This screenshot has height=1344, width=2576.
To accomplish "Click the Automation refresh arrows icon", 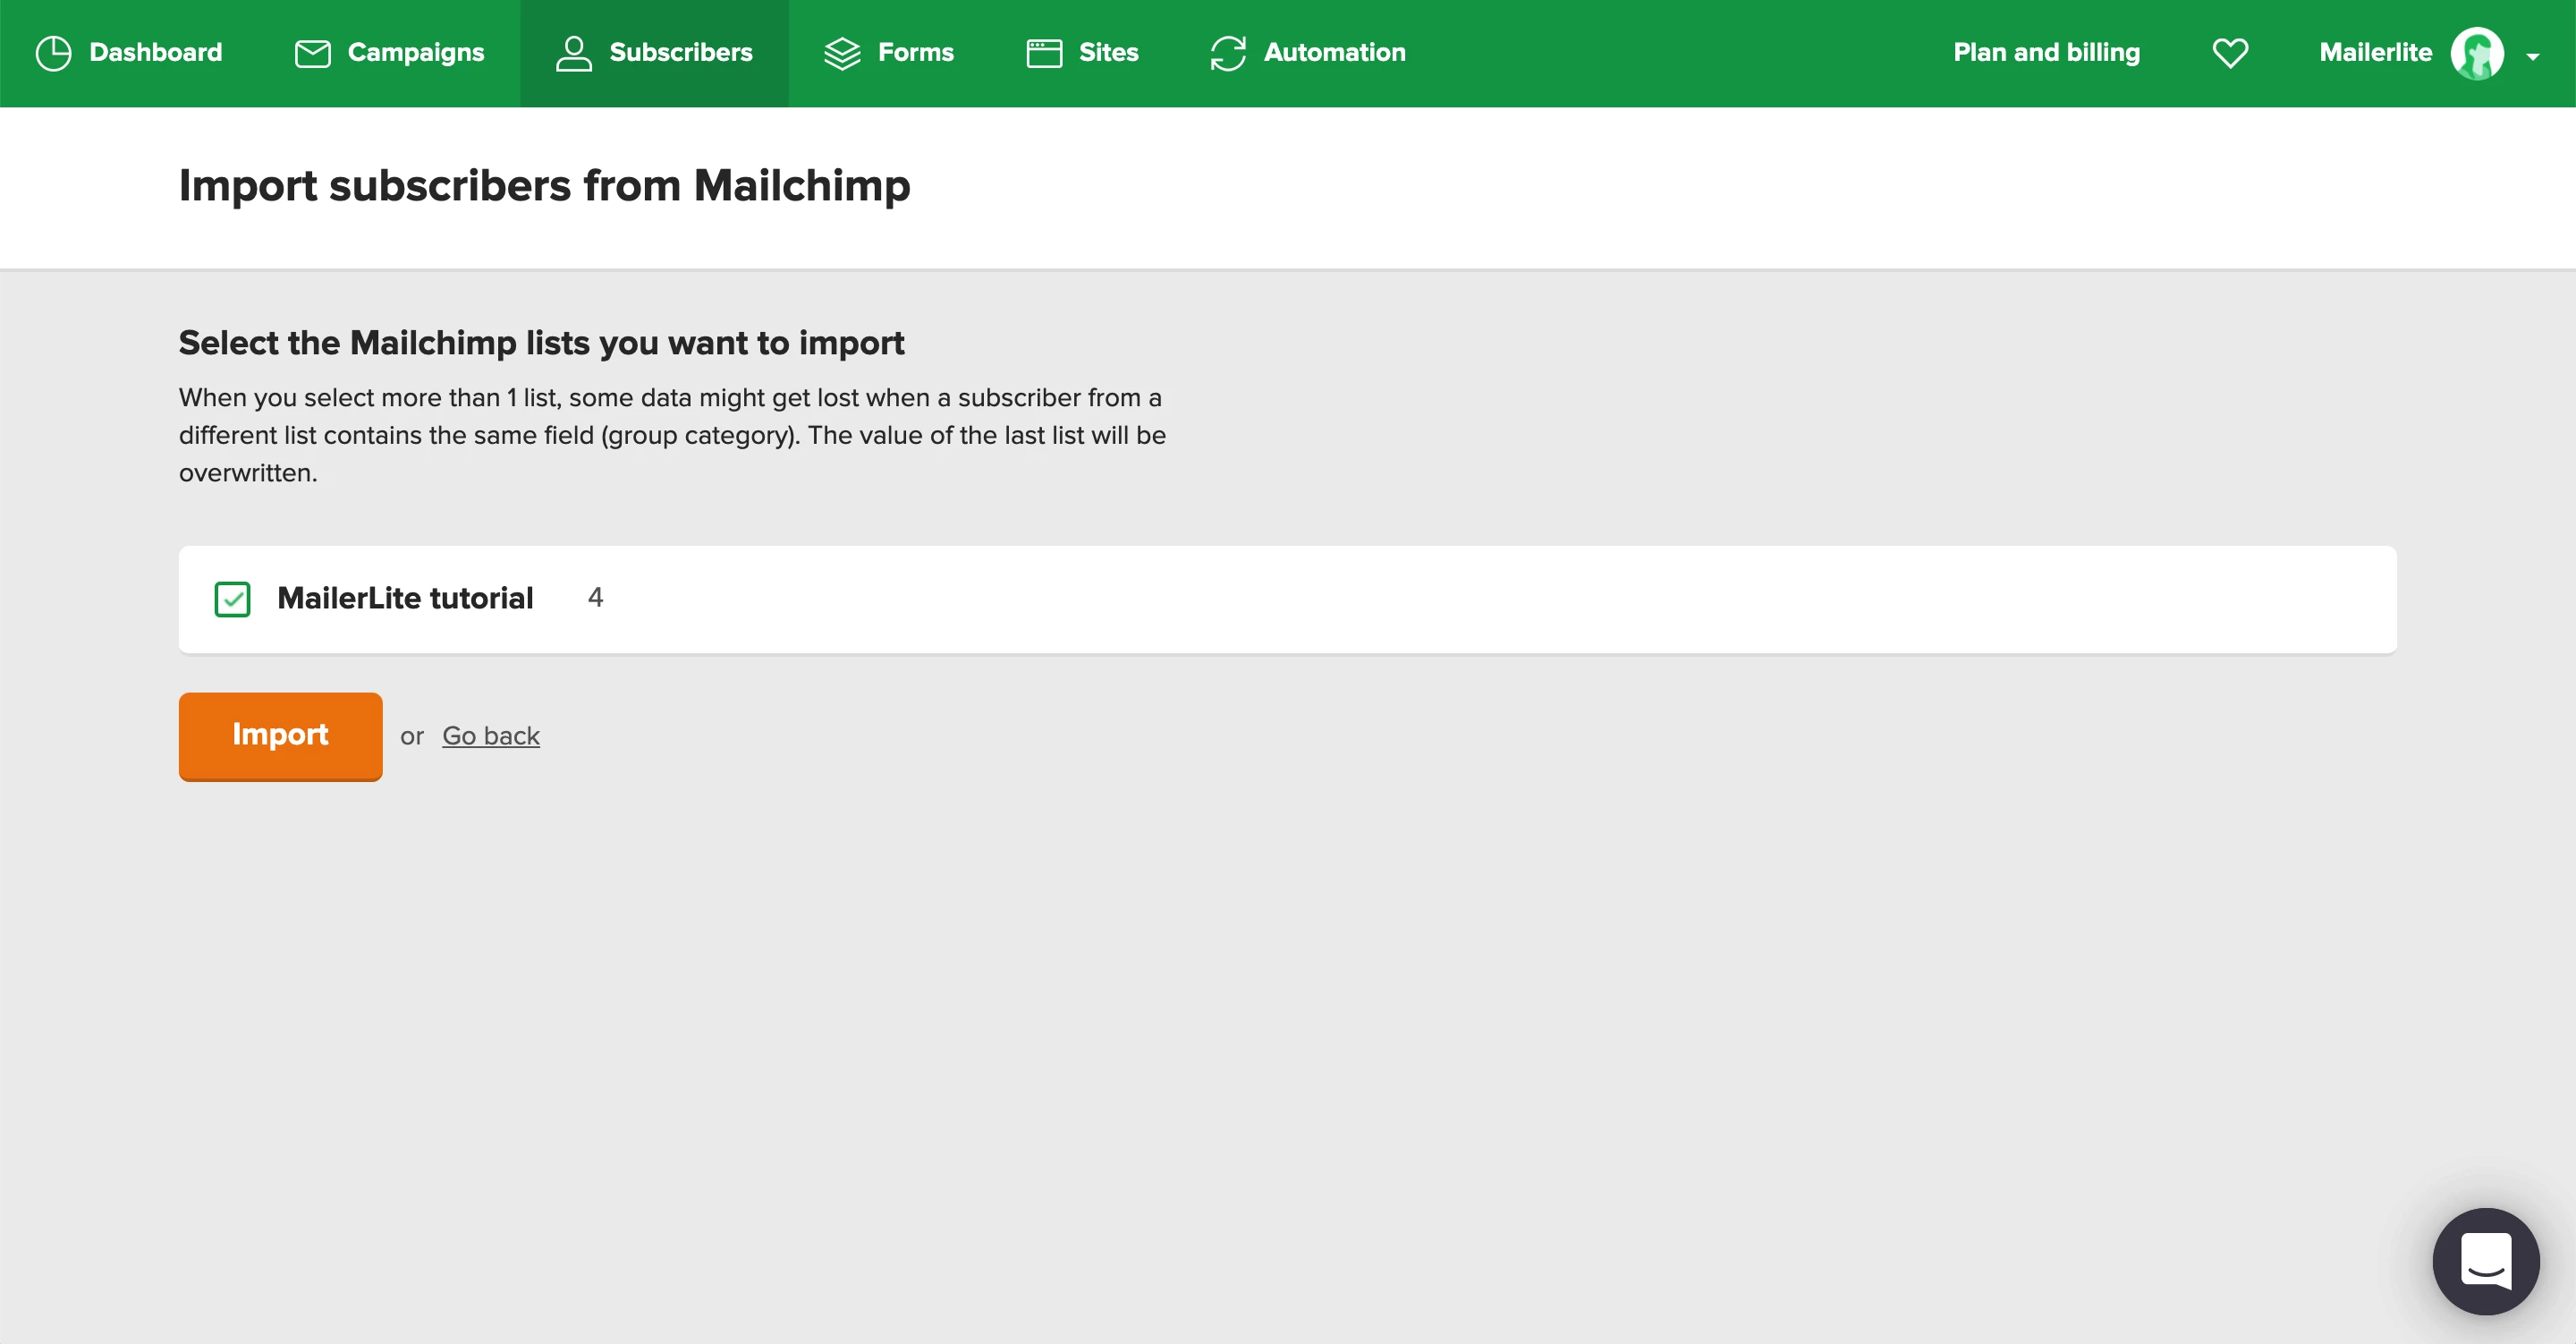I will pyautogui.click(x=1227, y=53).
